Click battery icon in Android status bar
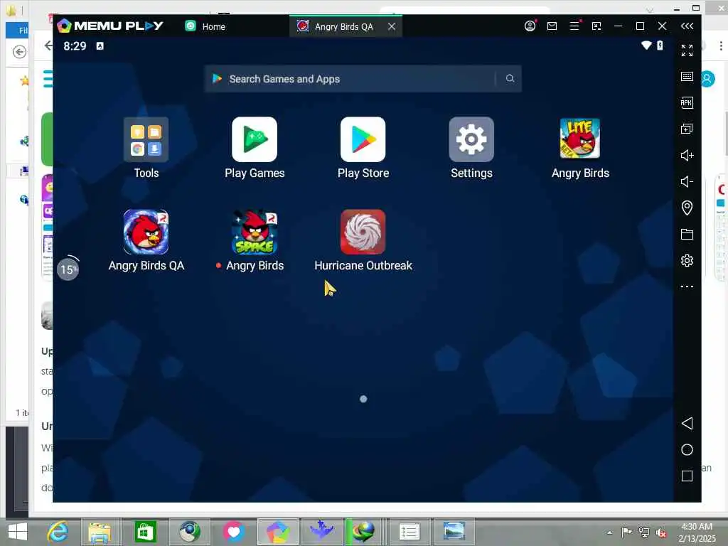The width and height of the screenshot is (728, 546). 660,45
